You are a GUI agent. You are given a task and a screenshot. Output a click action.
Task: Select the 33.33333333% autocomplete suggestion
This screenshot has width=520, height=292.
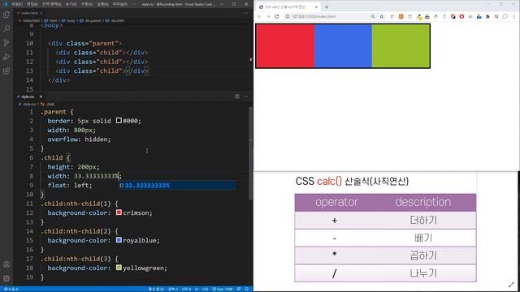coord(177,186)
